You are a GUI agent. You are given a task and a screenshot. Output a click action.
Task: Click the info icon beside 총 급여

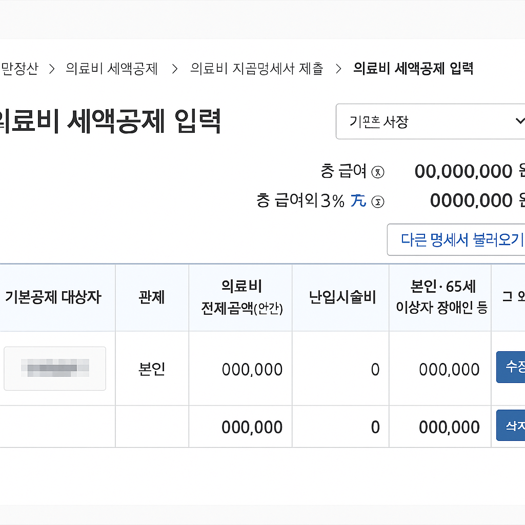coord(378,172)
